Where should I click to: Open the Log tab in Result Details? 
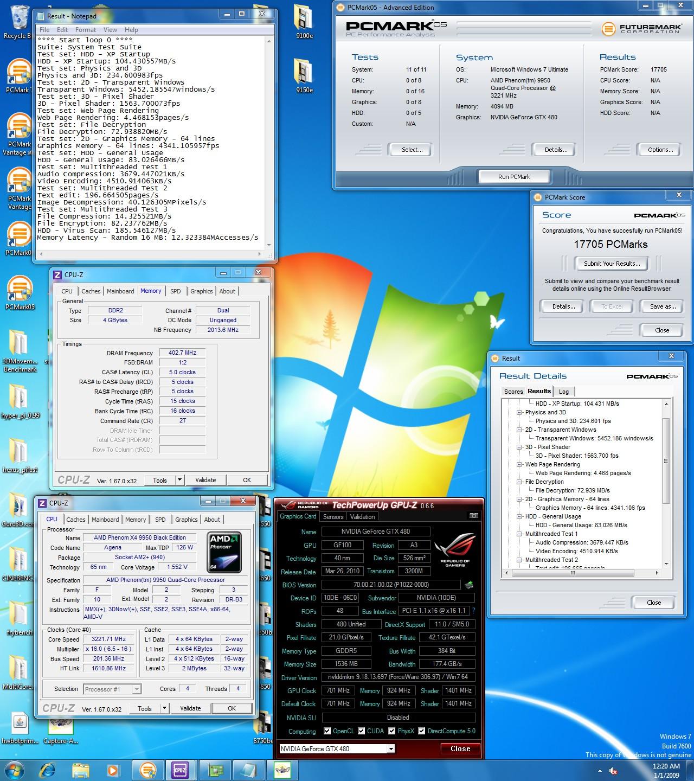click(564, 392)
